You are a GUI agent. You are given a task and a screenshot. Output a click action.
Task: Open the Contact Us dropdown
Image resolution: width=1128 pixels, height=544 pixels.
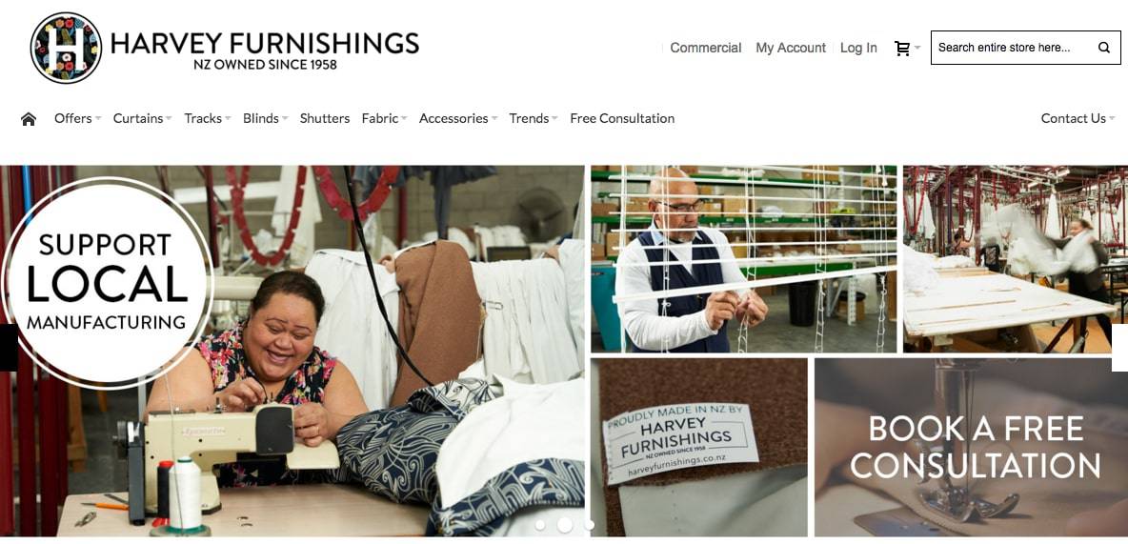pyautogui.click(x=1078, y=119)
